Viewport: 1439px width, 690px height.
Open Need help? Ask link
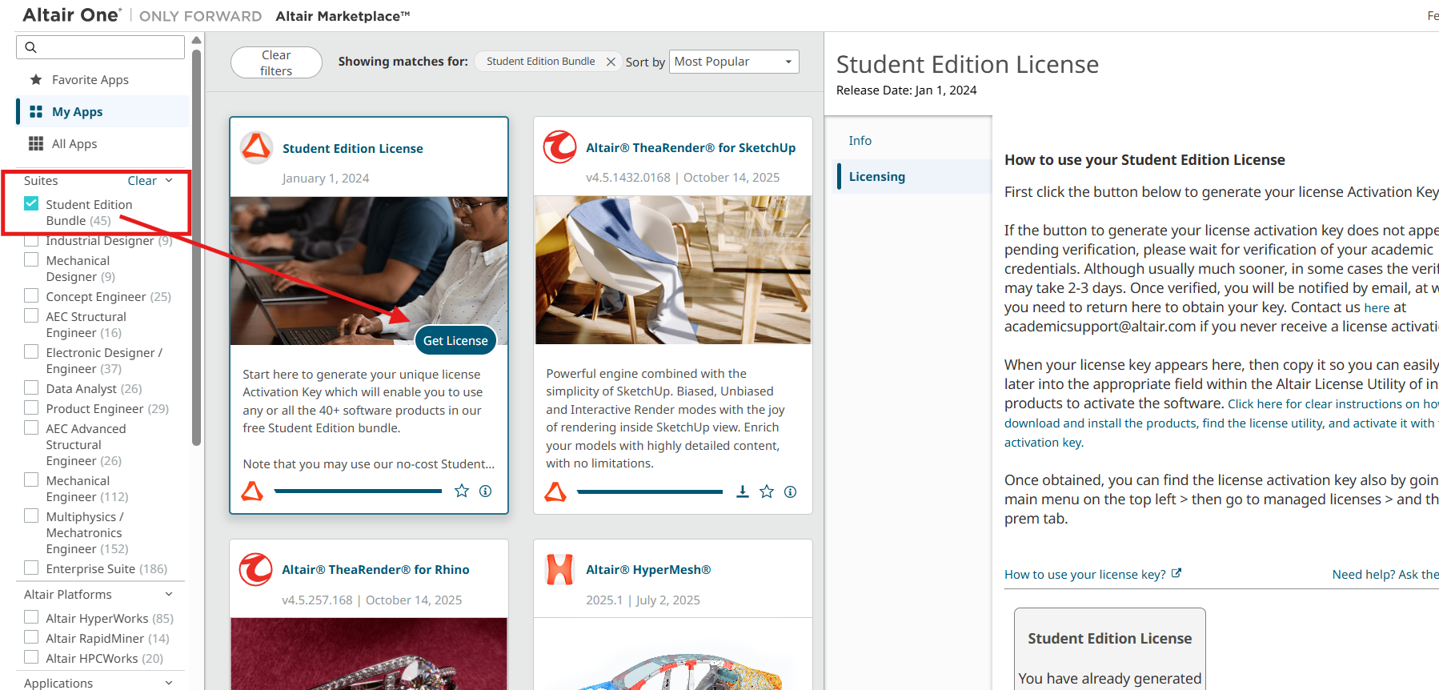pyautogui.click(x=1385, y=575)
